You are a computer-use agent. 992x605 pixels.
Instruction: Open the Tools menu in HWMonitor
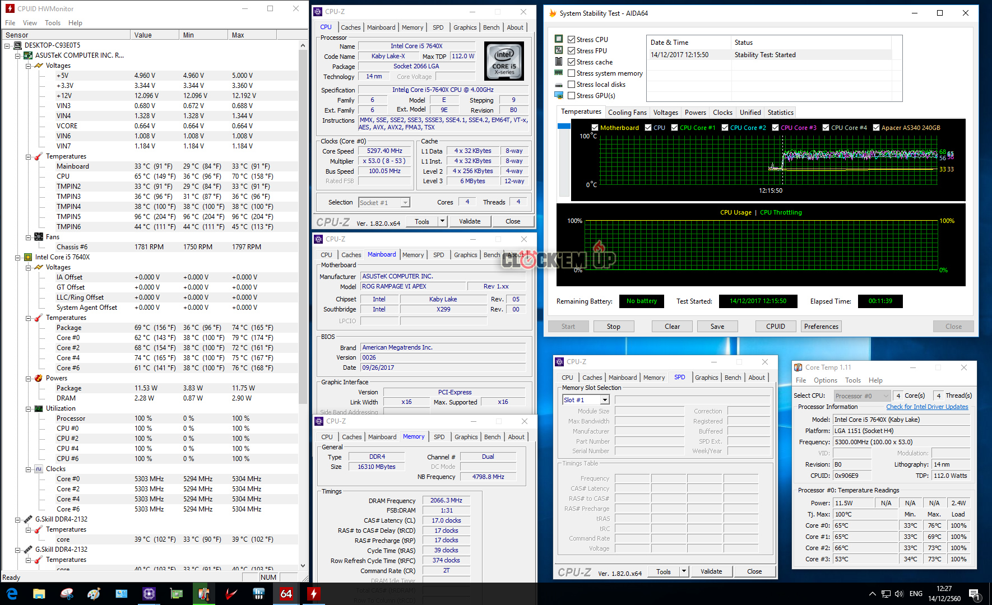click(53, 23)
